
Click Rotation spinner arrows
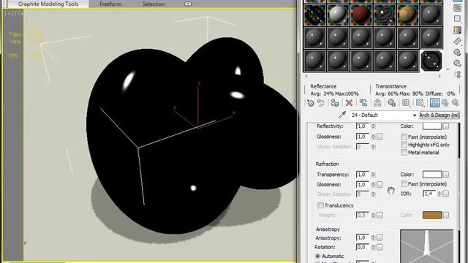coord(373,247)
